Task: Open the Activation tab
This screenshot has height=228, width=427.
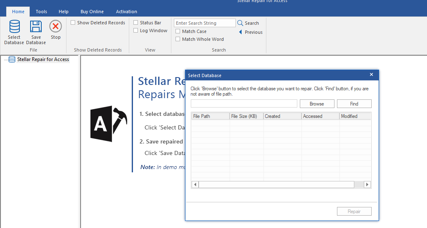Action: (x=126, y=12)
